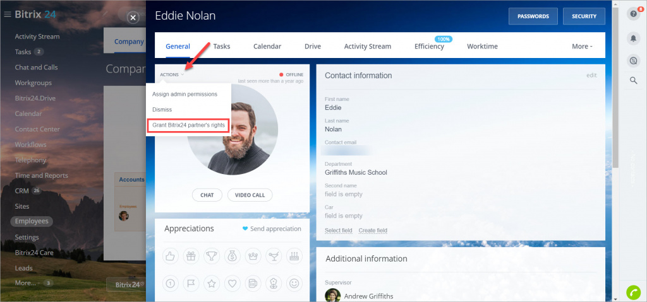
Task: Open the Worktime tab
Action: [x=482, y=46]
